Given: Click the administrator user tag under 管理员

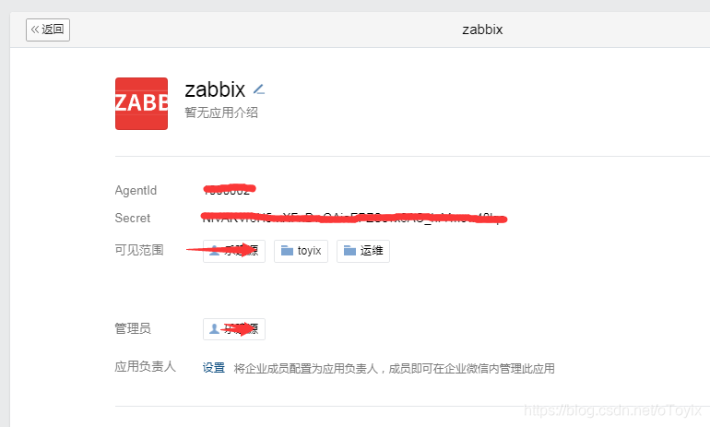Looking at the screenshot, I should [234, 329].
